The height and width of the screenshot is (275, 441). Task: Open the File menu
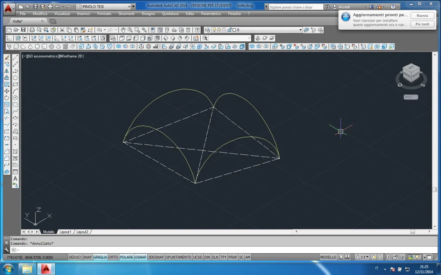click(23, 13)
